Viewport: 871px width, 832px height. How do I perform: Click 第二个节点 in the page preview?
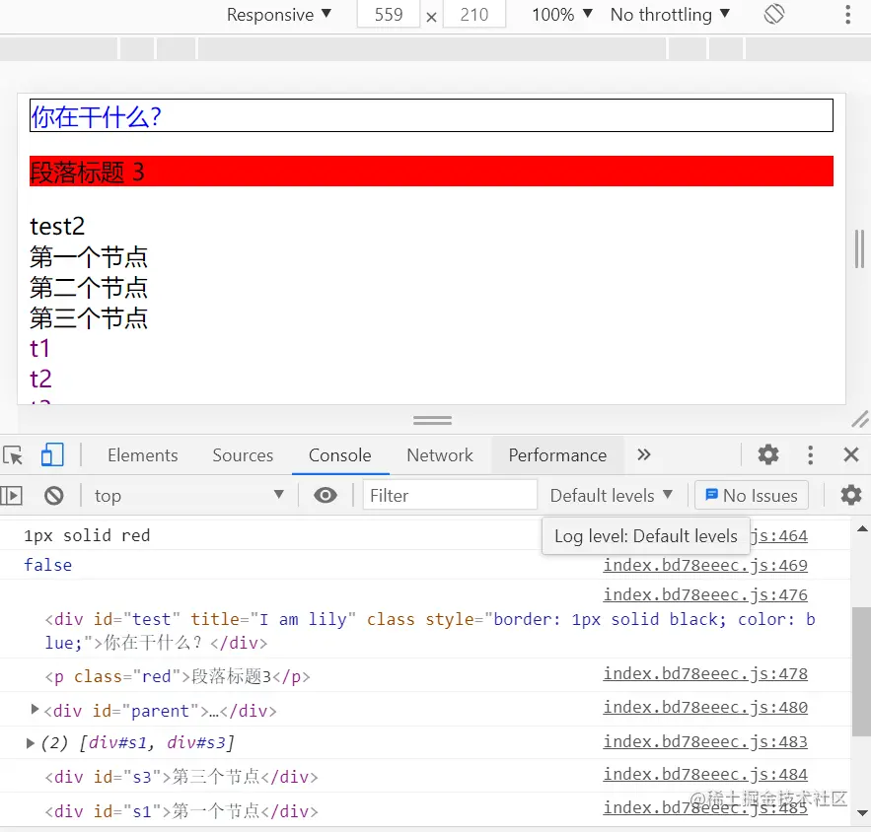point(89,288)
